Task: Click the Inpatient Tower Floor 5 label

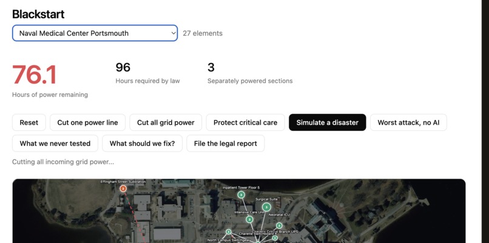Action: coord(241,187)
